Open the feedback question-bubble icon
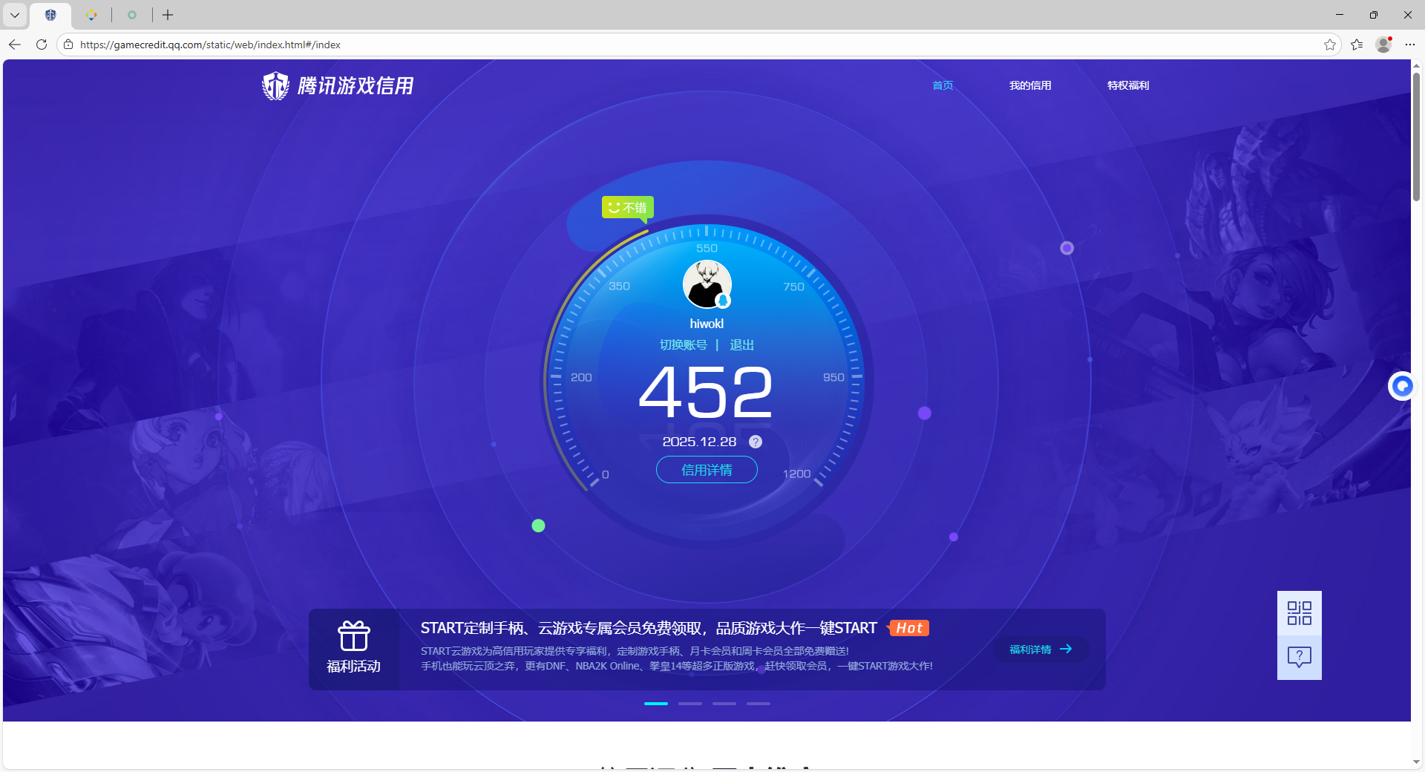The height and width of the screenshot is (772, 1425). click(x=1299, y=656)
